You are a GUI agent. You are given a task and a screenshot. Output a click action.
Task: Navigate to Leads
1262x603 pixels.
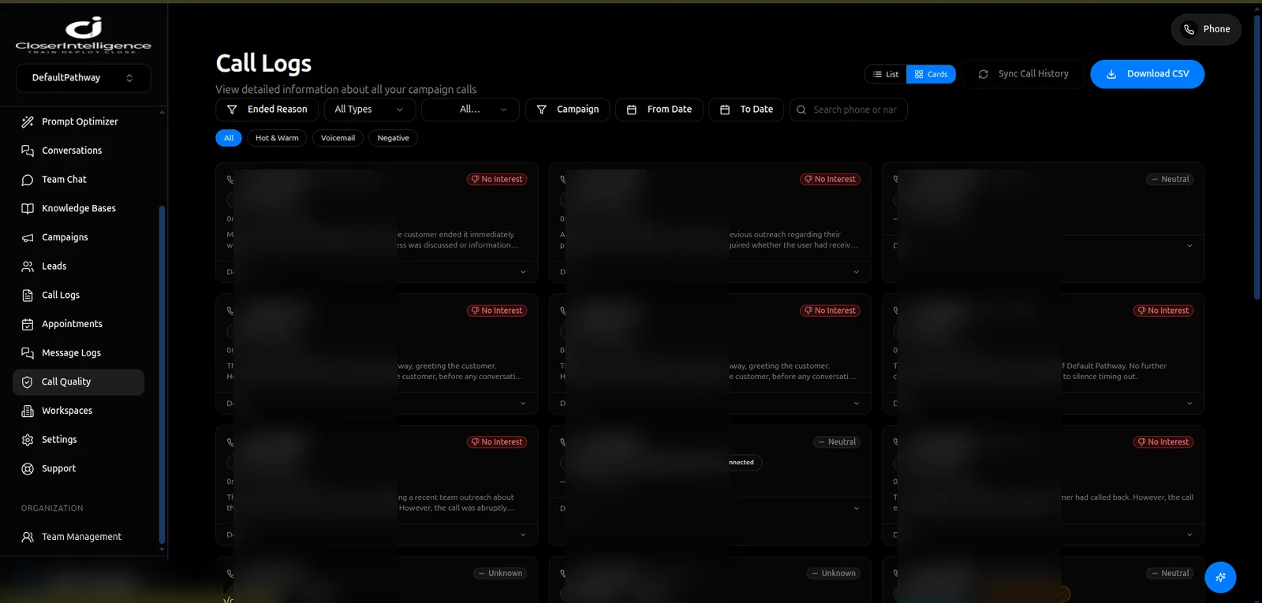point(79,266)
